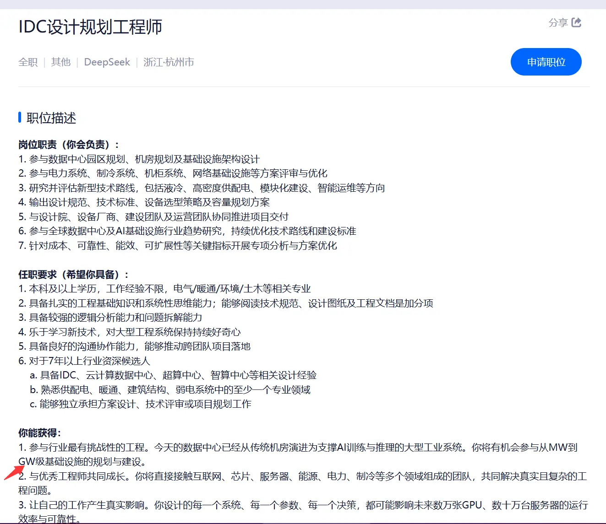Click the line 乐于学习新技术
The height and width of the screenshot is (524, 606).
(130, 332)
